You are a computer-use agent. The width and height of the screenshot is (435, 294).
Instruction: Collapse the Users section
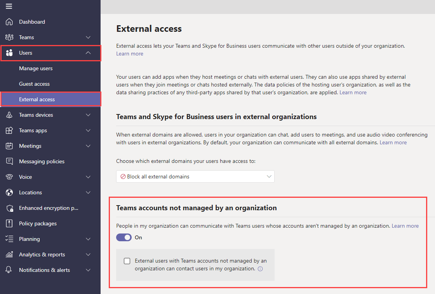[x=88, y=53]
